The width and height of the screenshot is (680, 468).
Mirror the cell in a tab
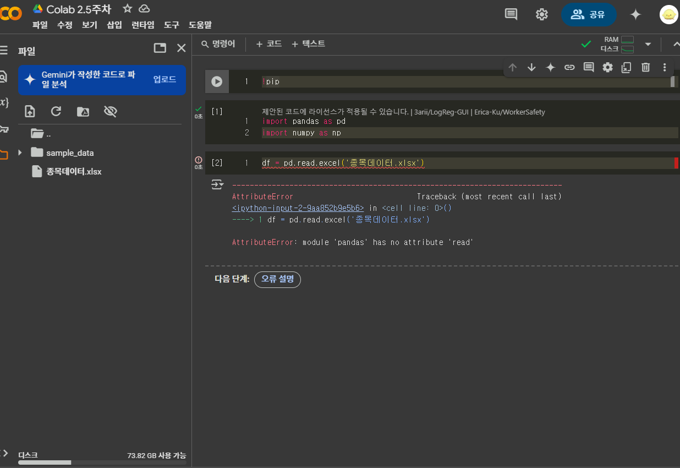coord(627,67)
